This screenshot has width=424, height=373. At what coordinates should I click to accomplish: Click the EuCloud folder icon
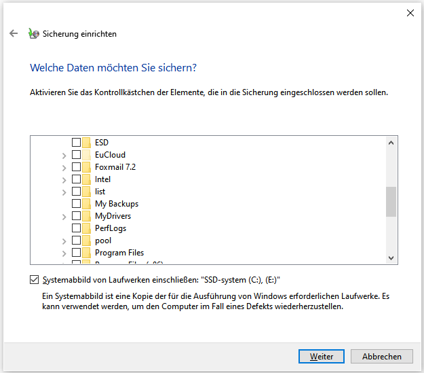86,155
